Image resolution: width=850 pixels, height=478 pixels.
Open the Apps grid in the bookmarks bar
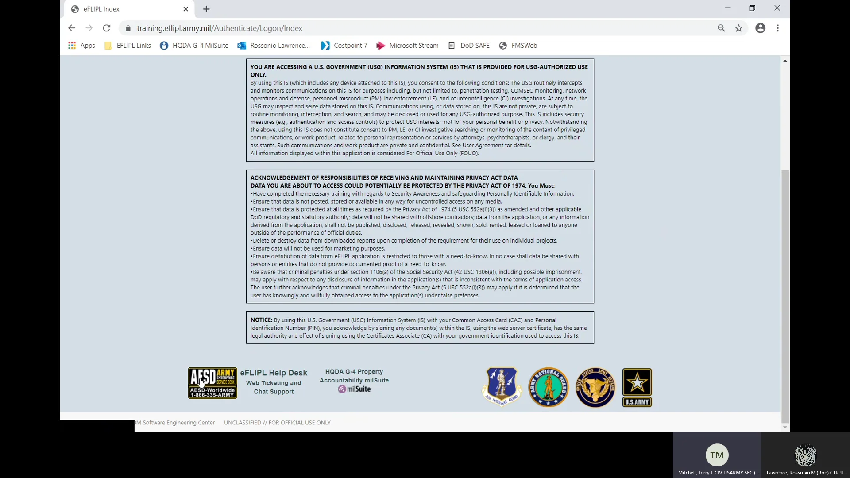[x=81, y=45]
